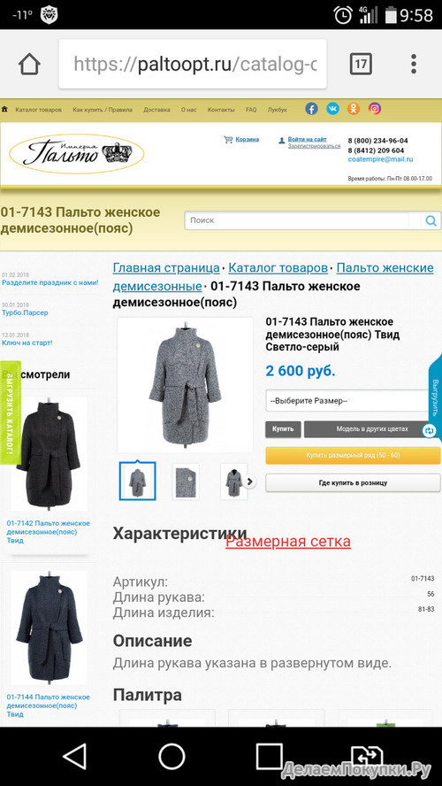Click the Купить button
442x786 pixels.
point(283,429)
